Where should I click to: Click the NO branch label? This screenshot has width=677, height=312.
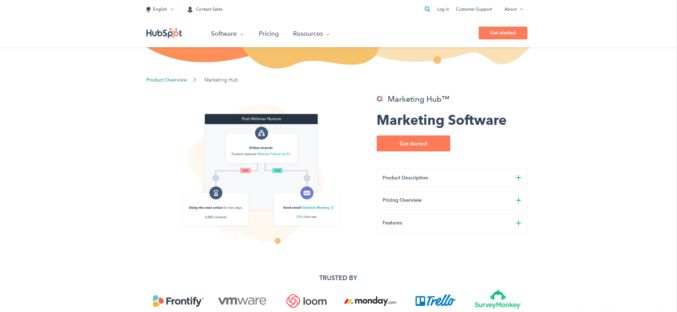246,171
